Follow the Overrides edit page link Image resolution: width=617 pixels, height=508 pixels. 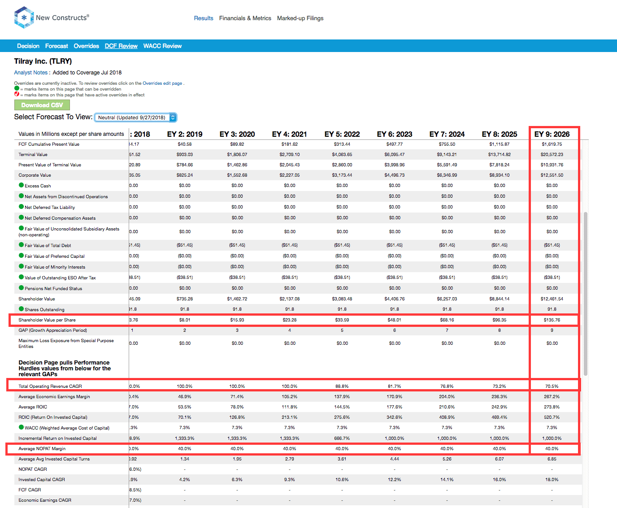tap(162, 83)
